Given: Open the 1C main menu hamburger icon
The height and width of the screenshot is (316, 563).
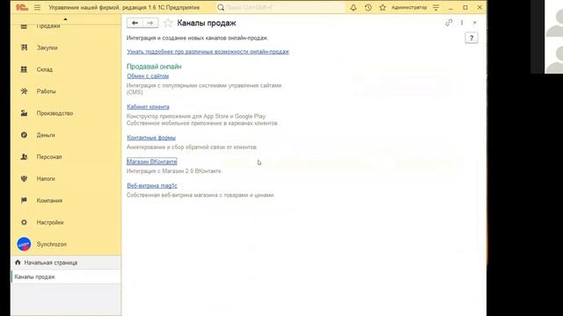Looking at the screenshot, I should 37,7.
